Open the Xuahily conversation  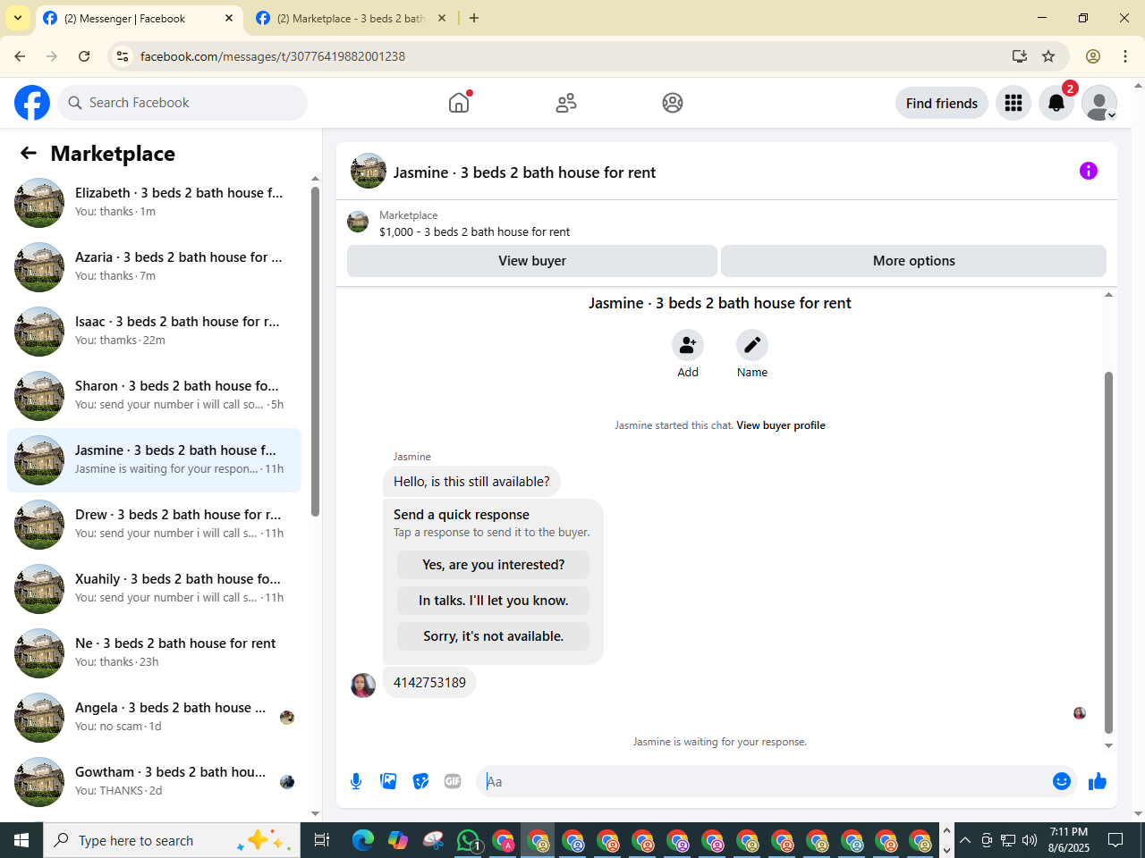(x=154, y=589)
